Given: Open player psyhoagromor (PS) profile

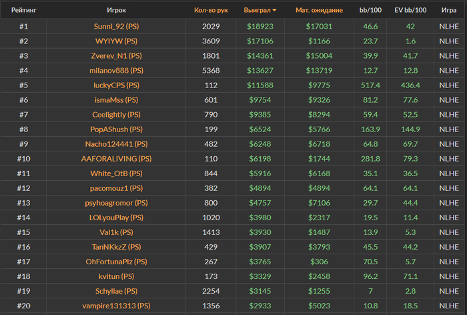Looking at the screenshot, I should coord(117,203).
